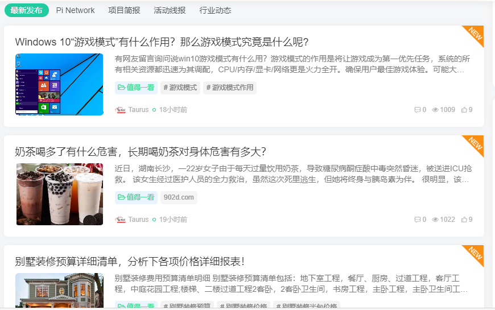Viewport: 495px width, 310px height.
Task: Open the 别墅装修预算详细清单 article title
Action: click(130, 262)
